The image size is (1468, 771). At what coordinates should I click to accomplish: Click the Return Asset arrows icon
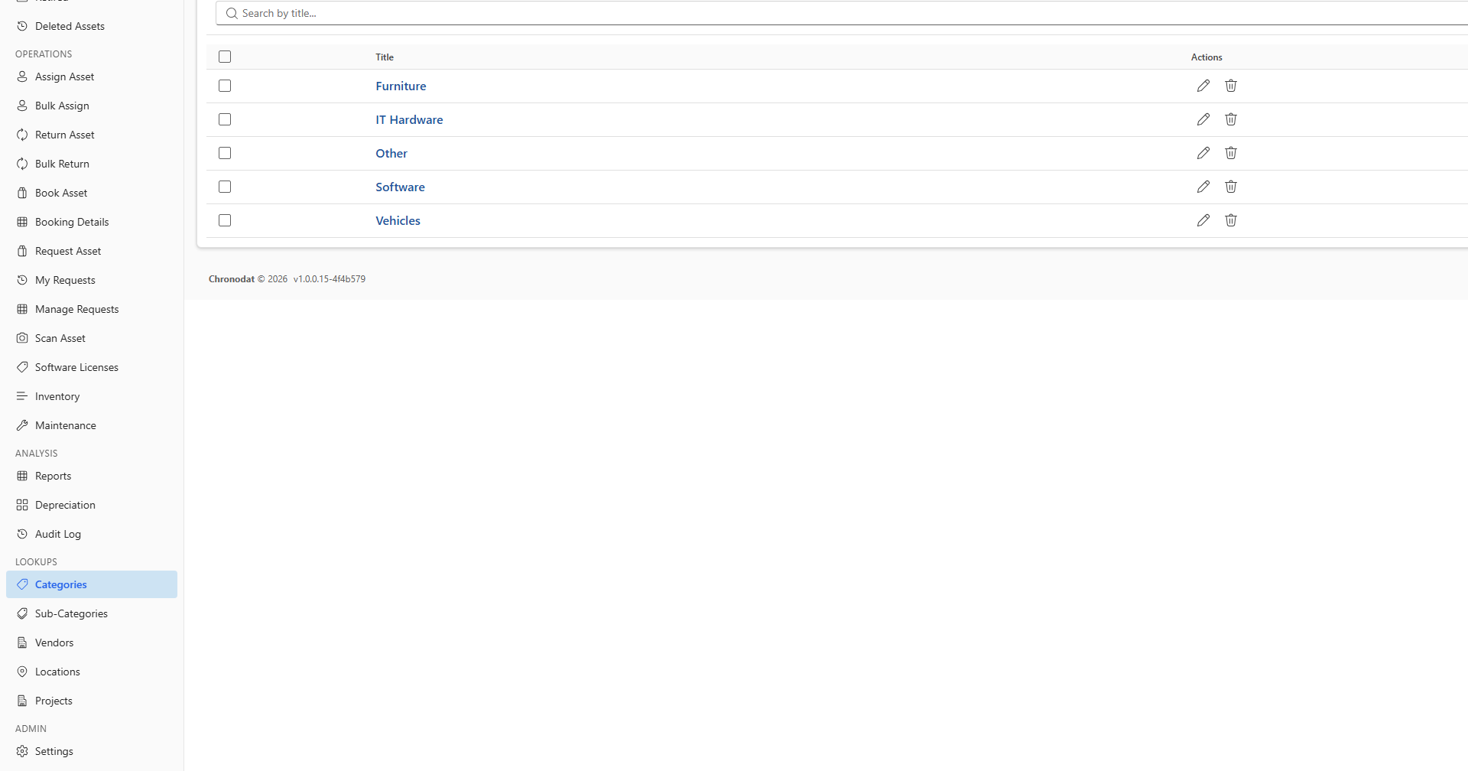(22, 135)
